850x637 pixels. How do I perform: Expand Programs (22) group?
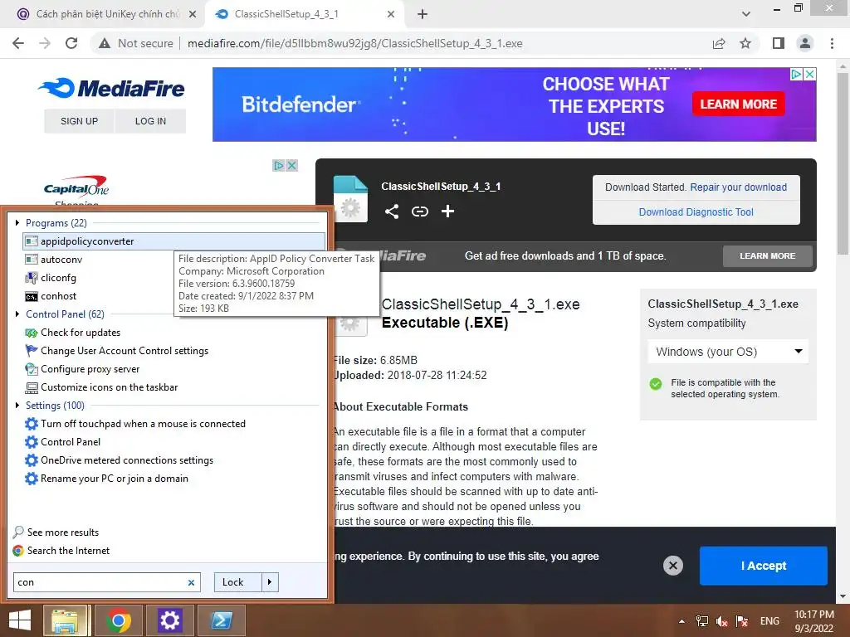(x=17, y=222)
